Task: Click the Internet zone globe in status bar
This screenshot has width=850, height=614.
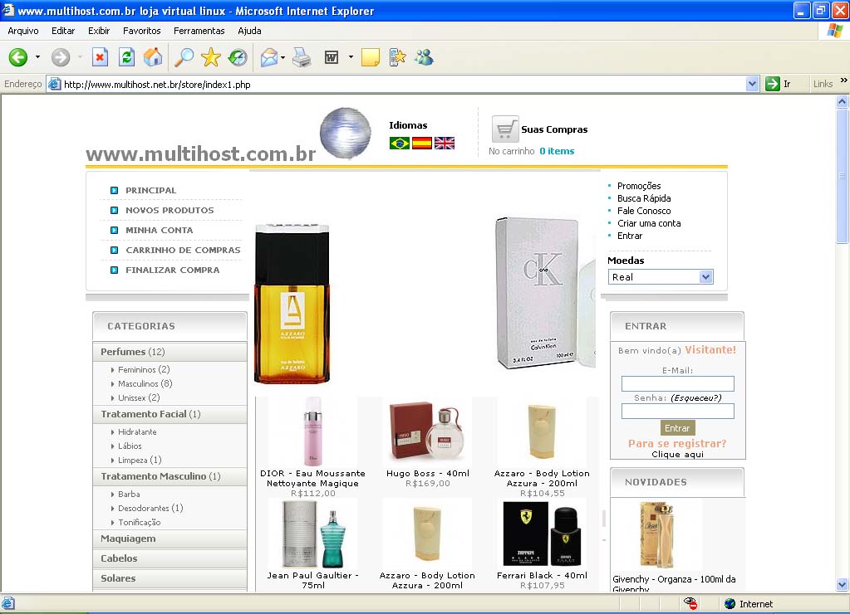Action: pyautogui.click(x=730, y=603)
